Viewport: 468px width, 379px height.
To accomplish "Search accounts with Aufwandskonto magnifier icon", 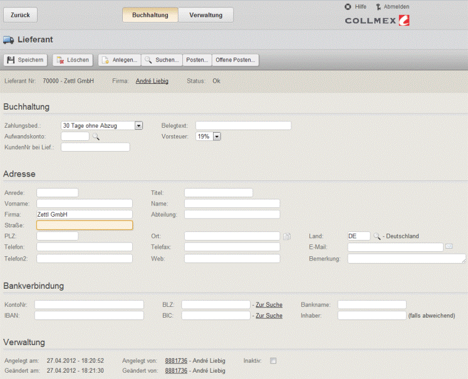I will click(96, 137).
